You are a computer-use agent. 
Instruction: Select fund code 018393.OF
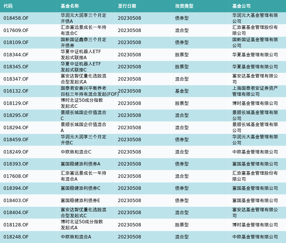click(x=16, y=164)
